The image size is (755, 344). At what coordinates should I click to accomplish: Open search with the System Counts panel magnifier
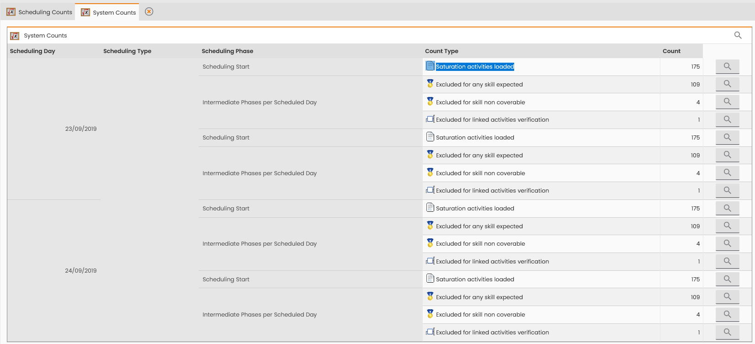(x=738, y=35)
